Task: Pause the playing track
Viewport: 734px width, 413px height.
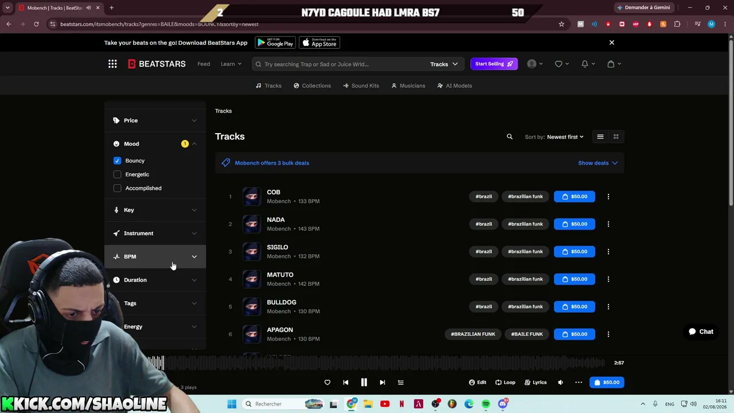Action: [x=364, y=383]
